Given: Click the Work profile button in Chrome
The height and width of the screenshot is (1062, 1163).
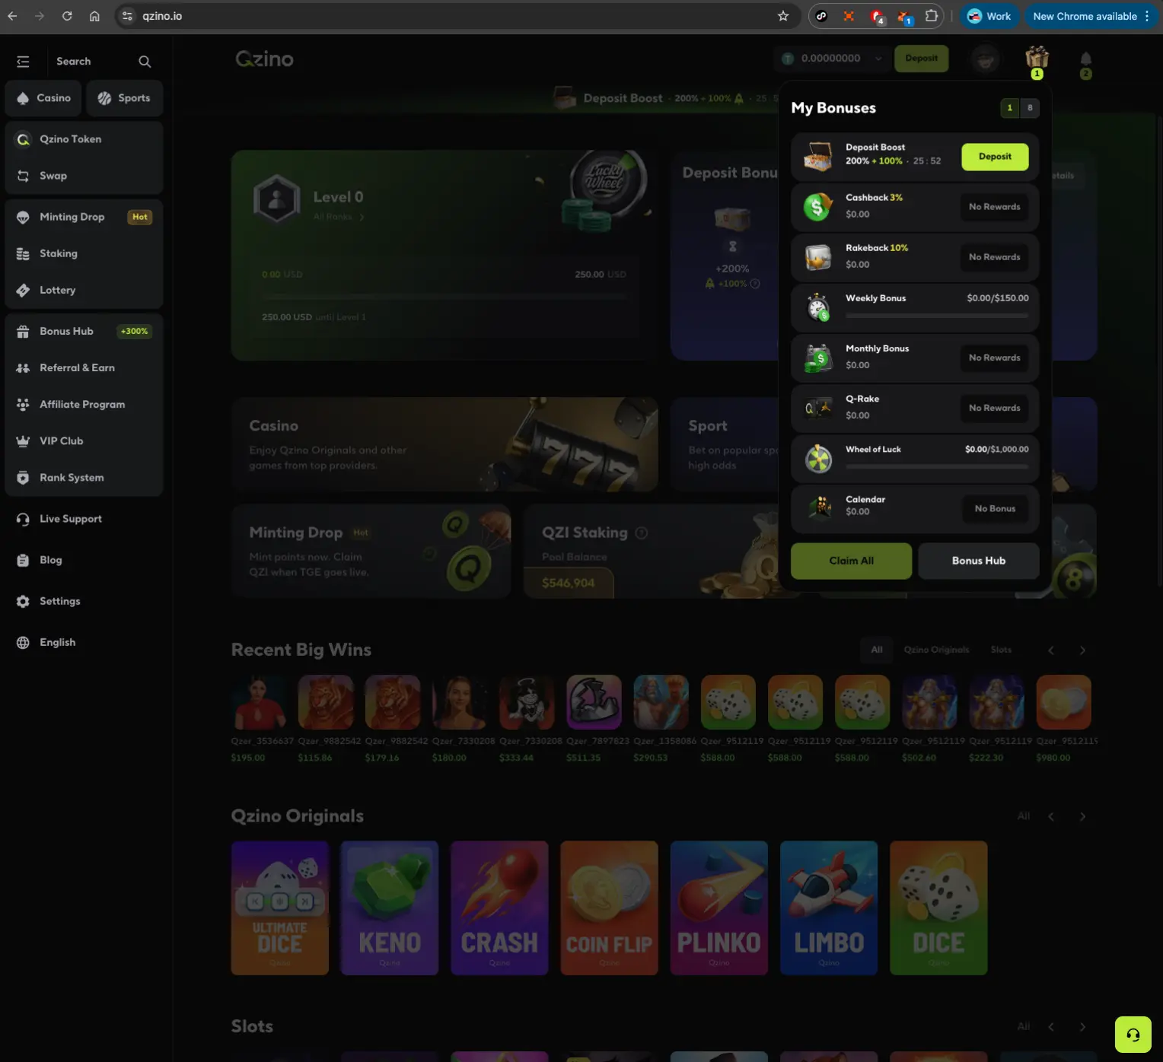Looking at the screenshot, I should tap(989, 16).
